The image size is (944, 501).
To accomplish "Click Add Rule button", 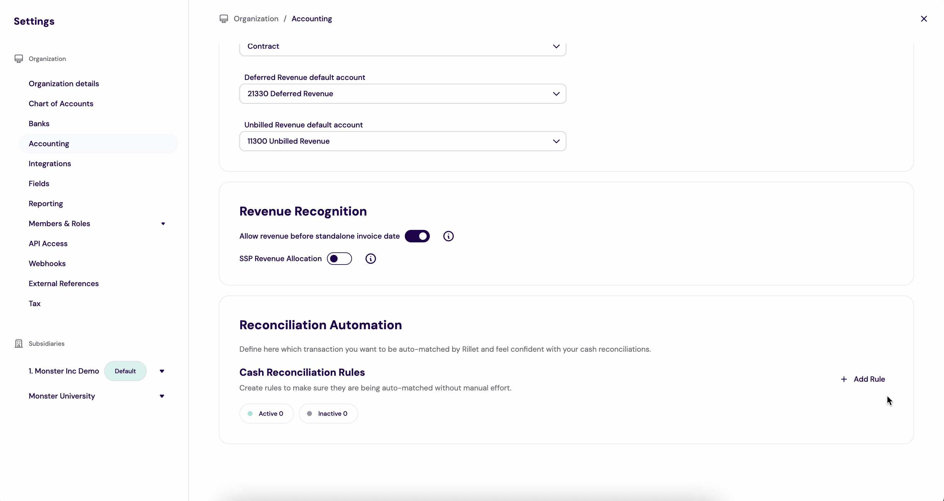I will [x=869, y=379].
